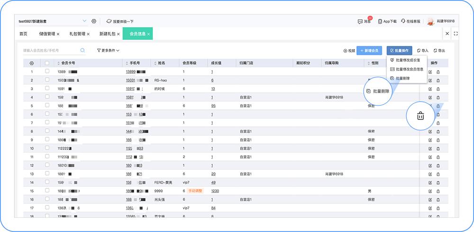This screenshot has height=232, width=474.
Task: Open growth value link 49
Action: tap(213, 183)
